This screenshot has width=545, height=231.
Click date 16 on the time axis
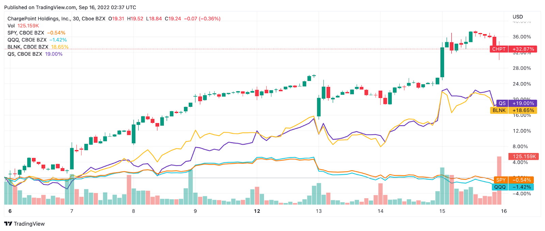pos(504,211)
